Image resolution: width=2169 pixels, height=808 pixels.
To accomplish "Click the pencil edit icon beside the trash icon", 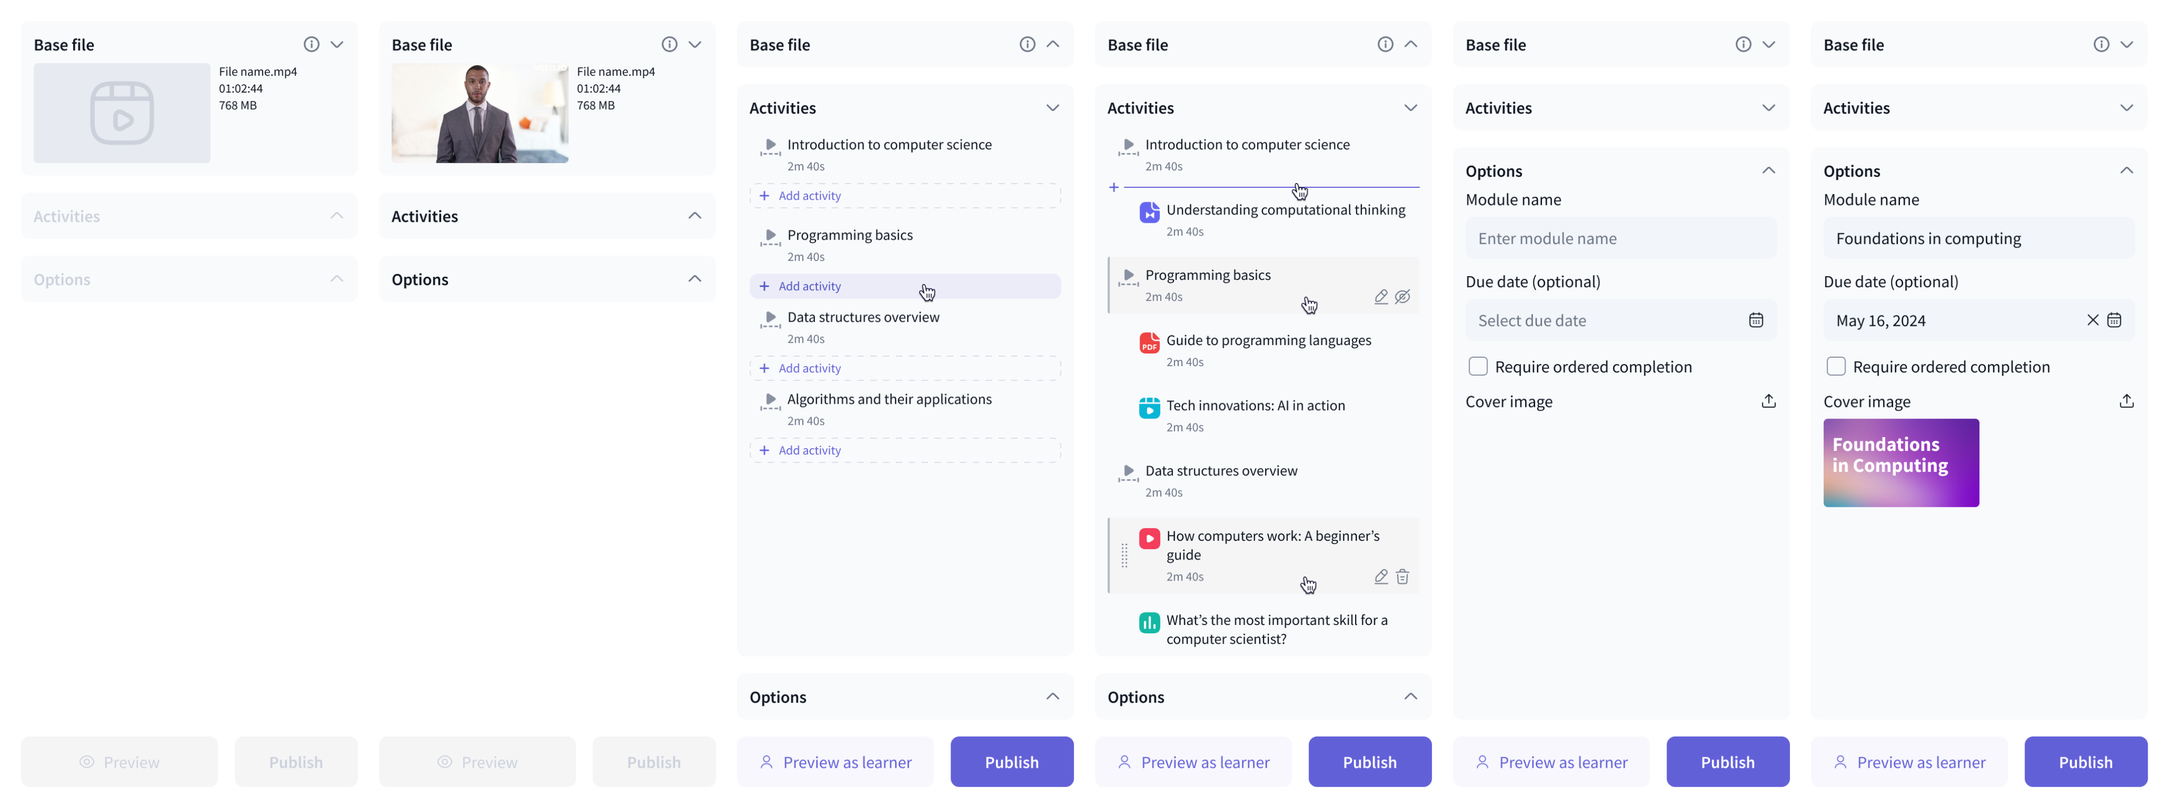I will coord(1381,577).
